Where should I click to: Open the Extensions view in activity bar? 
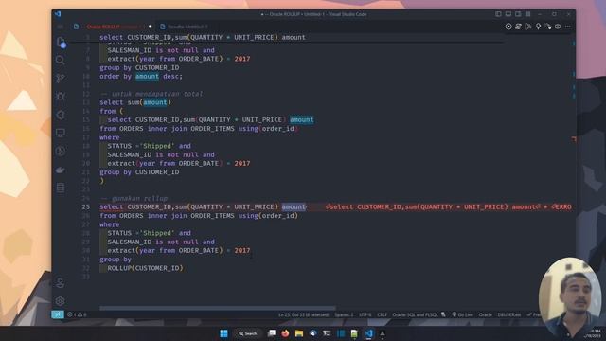click(61, 115)
